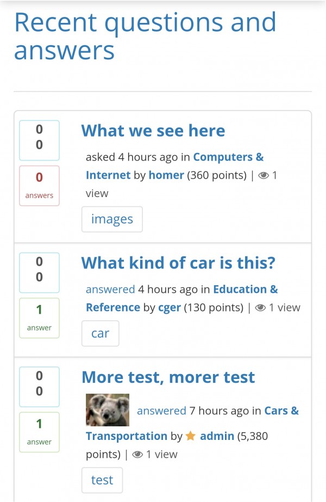The image size is (326, 502).
Task: Select the "images" tag
Action: (112, 219)
